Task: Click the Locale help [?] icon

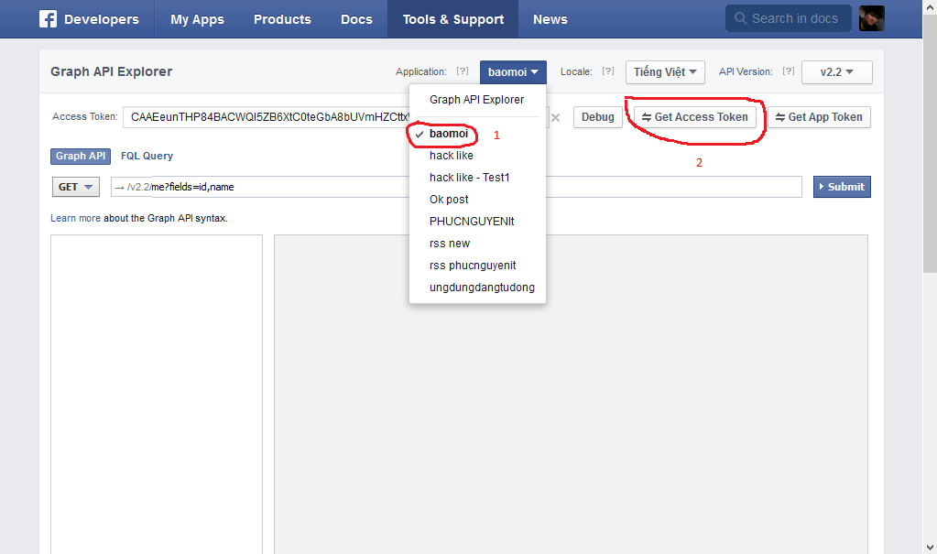Action: [x=608, y=71]
